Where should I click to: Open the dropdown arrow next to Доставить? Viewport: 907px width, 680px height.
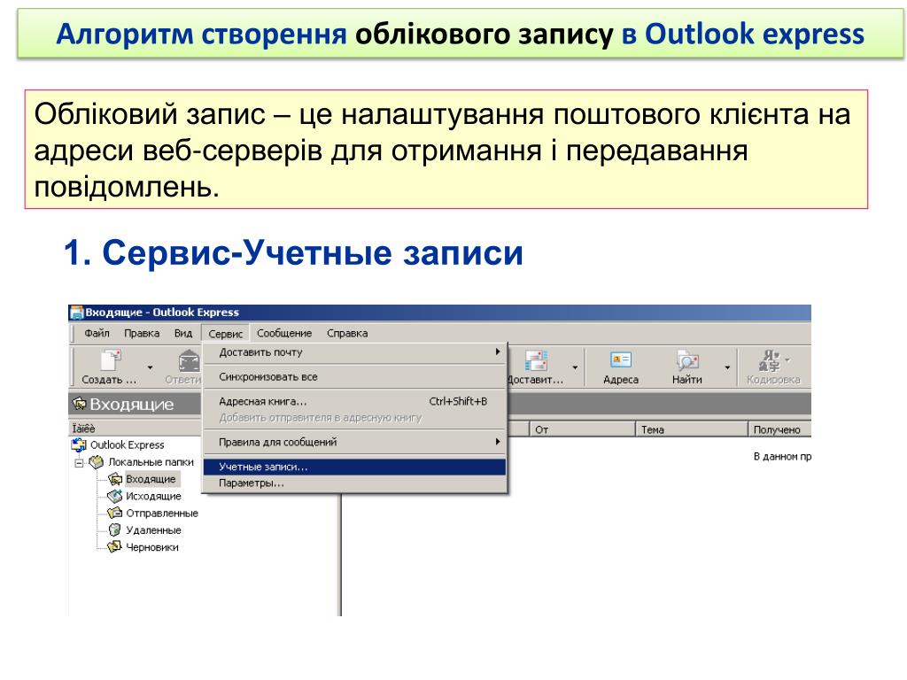574,367
